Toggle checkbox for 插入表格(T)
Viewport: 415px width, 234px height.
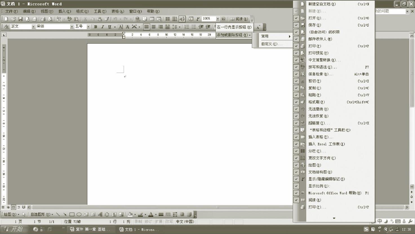click(x=296, y=137)
